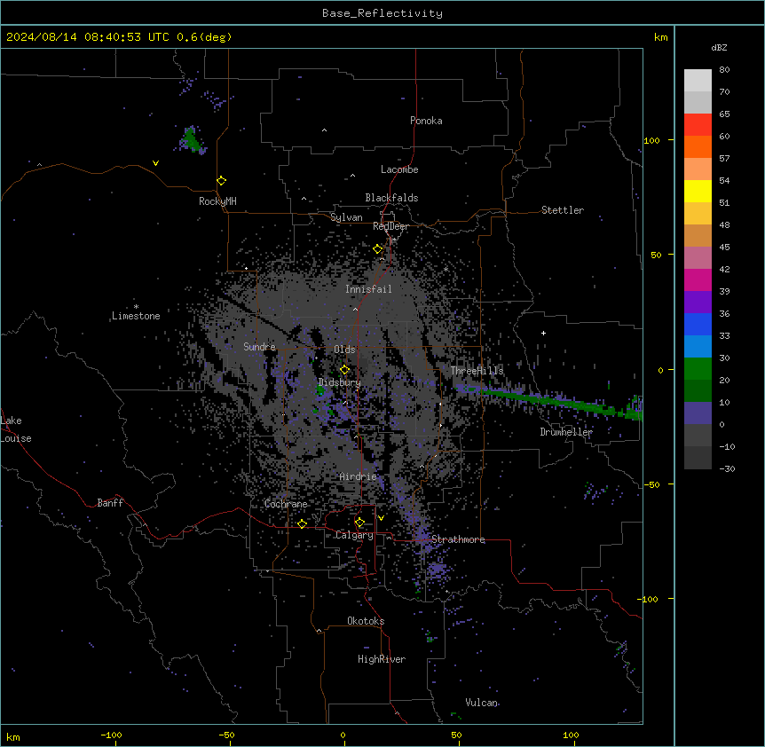The height and width of the screenshot is (747, 765).
Task: Click the 80 value on dBZ scale
Action: [724, 70]
